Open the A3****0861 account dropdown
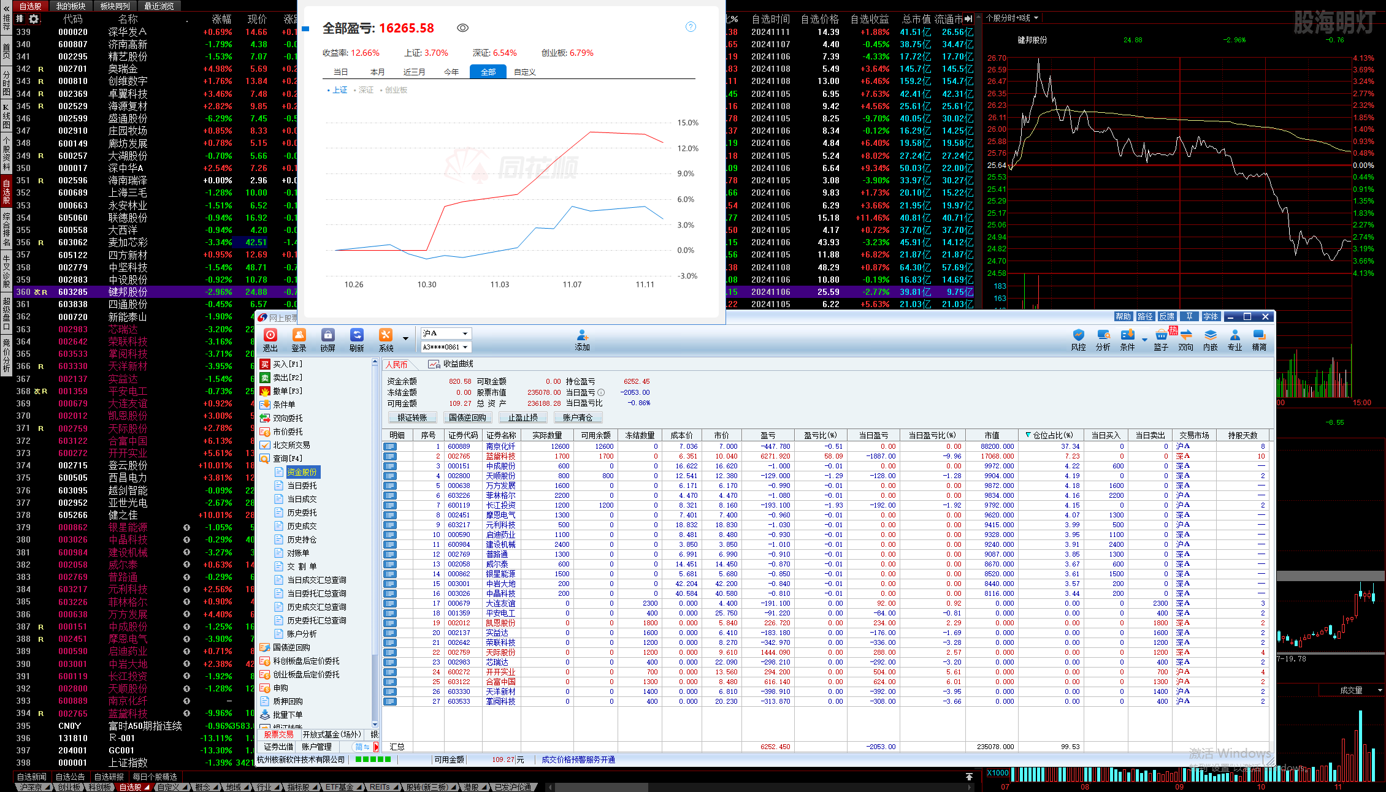The height and width of the screenshot is (792, 1386). [x=446, y=347]
